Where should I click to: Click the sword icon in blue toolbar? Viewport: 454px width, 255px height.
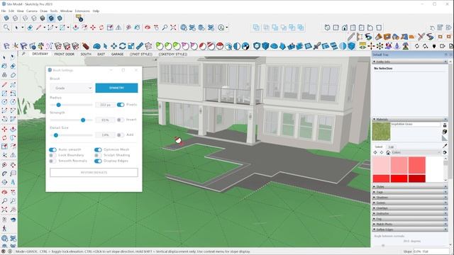pos(317,46)
